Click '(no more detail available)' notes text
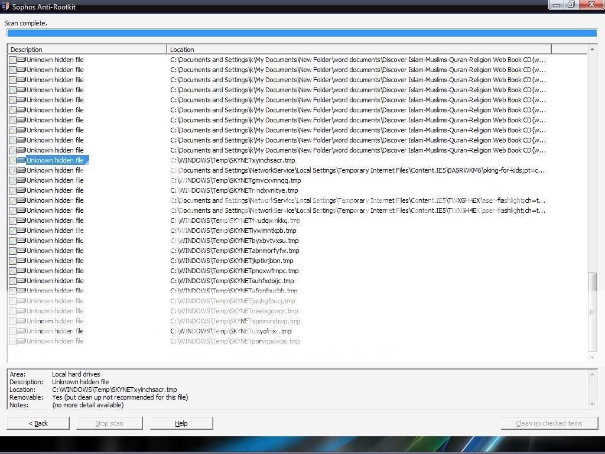Image resolution: width=605 pixels, height=454 pixels. coord(88,405)
